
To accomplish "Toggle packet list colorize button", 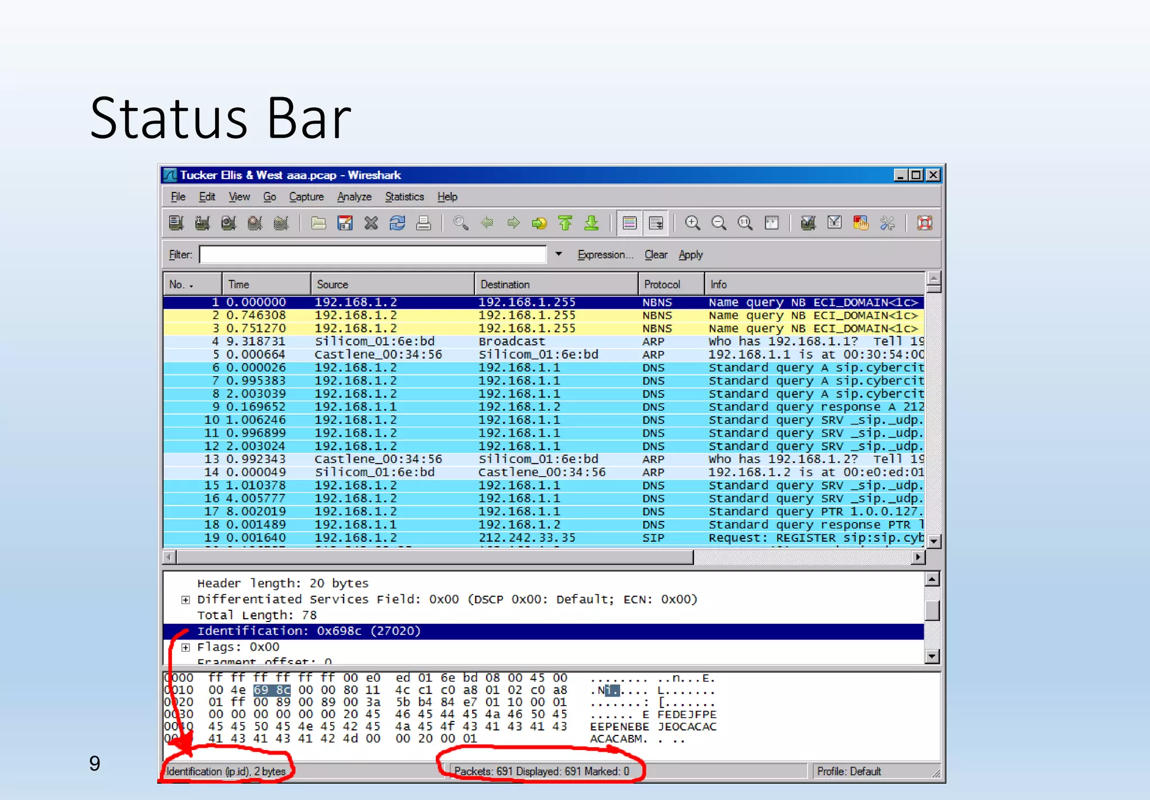I will click(x=629, y=223).
